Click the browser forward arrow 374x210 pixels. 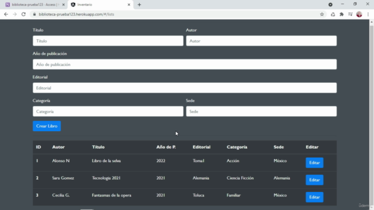pyautogui.click(x=15, y=14)
